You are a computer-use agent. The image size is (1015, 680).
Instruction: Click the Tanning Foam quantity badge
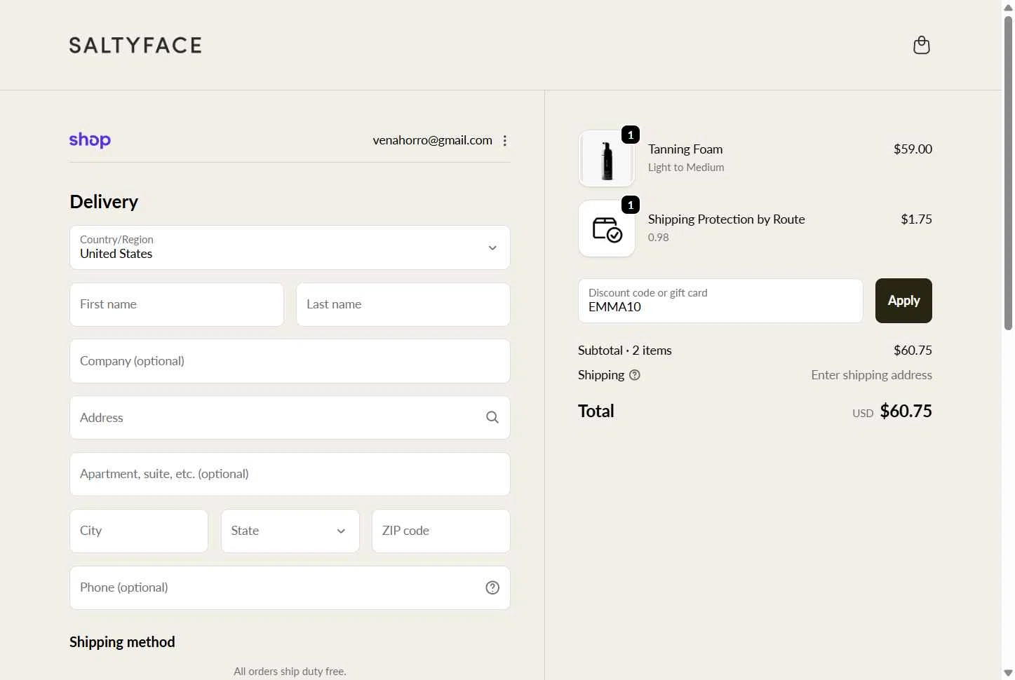(631, 135)
